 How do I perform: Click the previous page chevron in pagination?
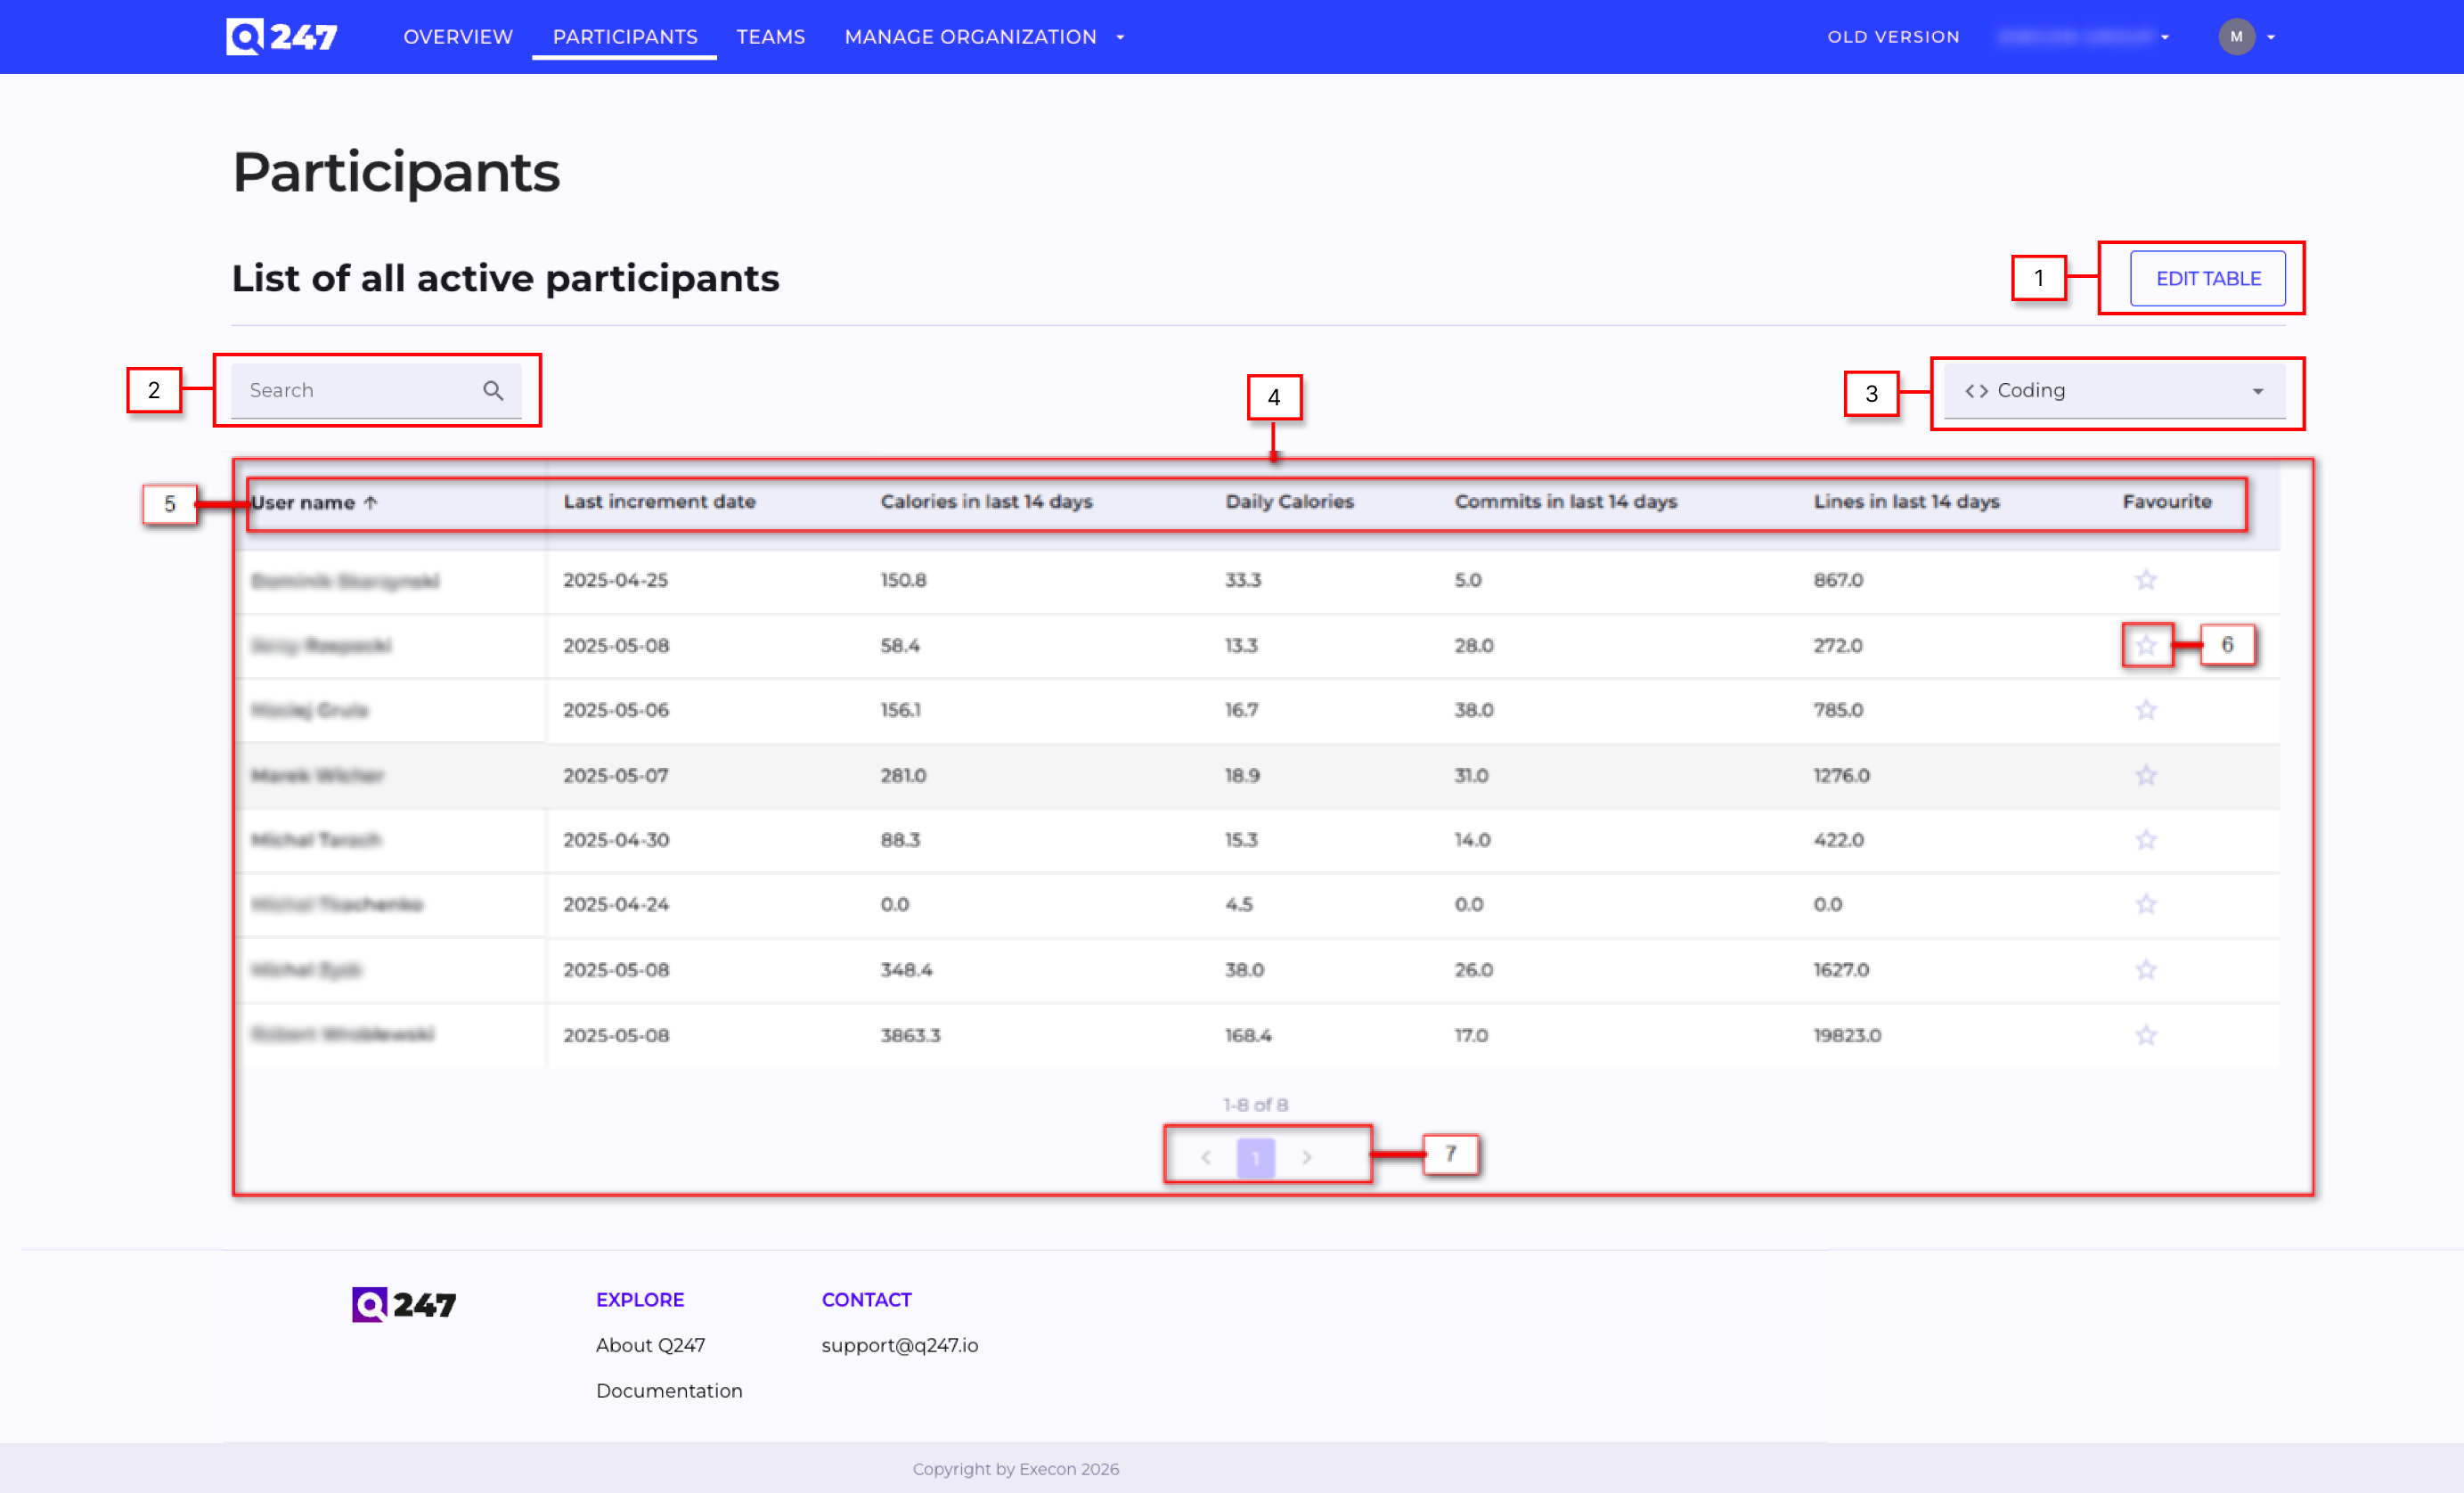click(1206, 1157)
